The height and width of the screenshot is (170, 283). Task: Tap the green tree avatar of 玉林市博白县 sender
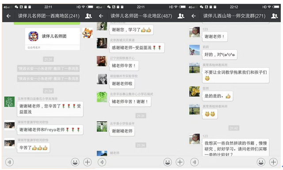pos(9,101)
